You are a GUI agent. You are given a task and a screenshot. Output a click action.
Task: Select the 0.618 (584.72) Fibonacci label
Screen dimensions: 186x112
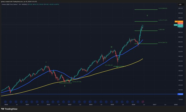point(163,43)
